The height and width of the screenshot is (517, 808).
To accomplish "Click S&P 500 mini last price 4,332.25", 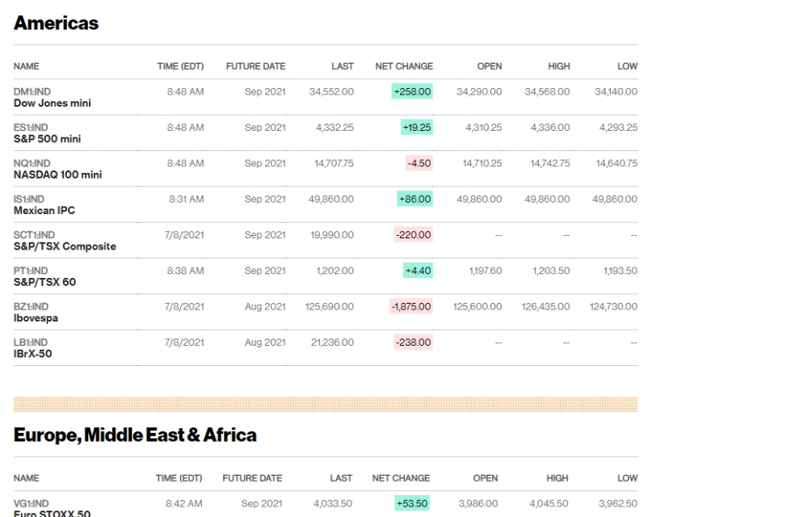I will pos(335,127).
